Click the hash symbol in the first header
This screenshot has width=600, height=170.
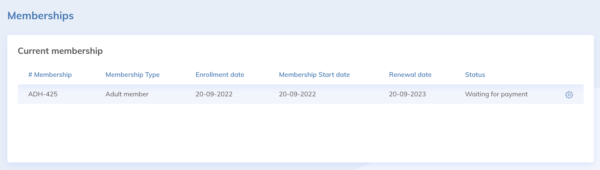click(30, 75)
